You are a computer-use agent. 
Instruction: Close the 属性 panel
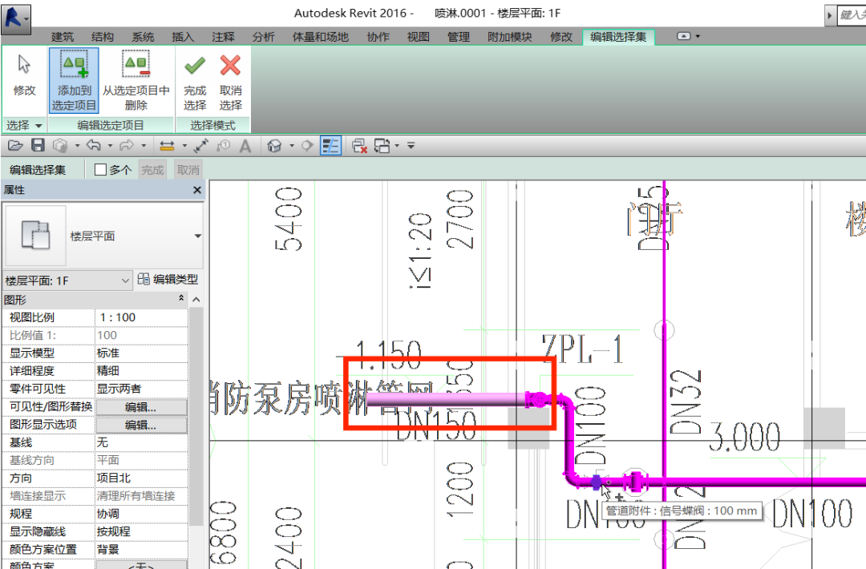[197, 190]
